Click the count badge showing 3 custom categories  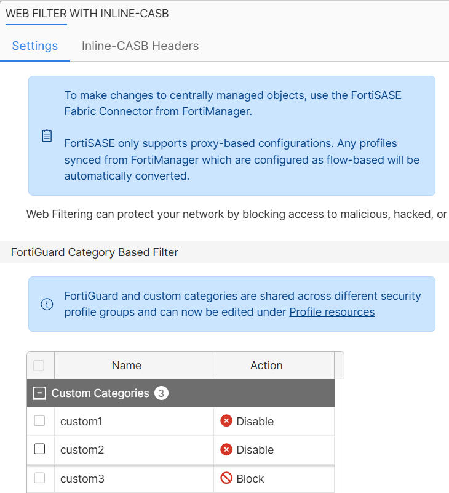click(161, 393)
